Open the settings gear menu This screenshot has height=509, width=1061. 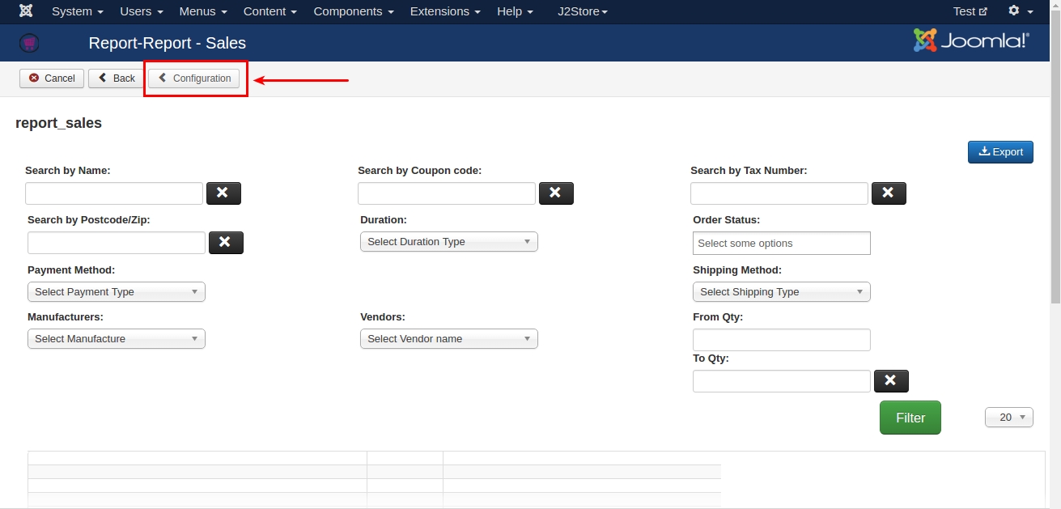(1020, 11)
